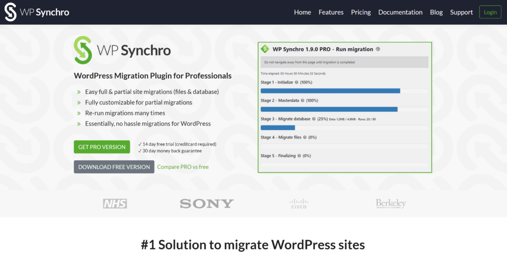Click the GET PRO VERSION button
The image size is (507, 256).
pos(102,147)
